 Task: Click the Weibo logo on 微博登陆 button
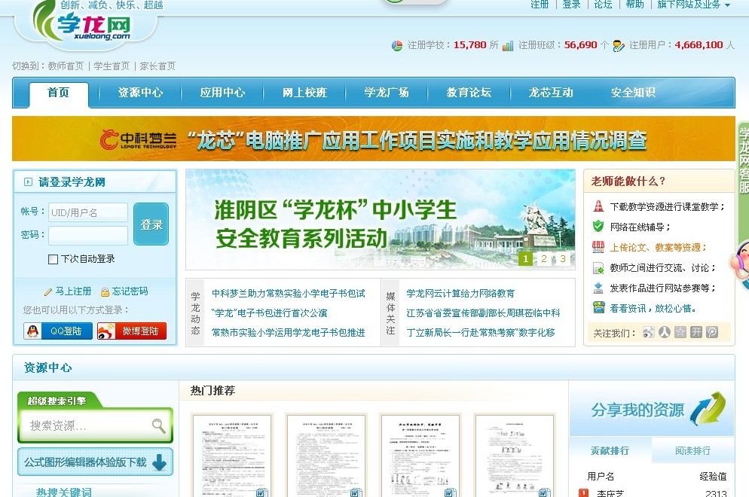106,331
